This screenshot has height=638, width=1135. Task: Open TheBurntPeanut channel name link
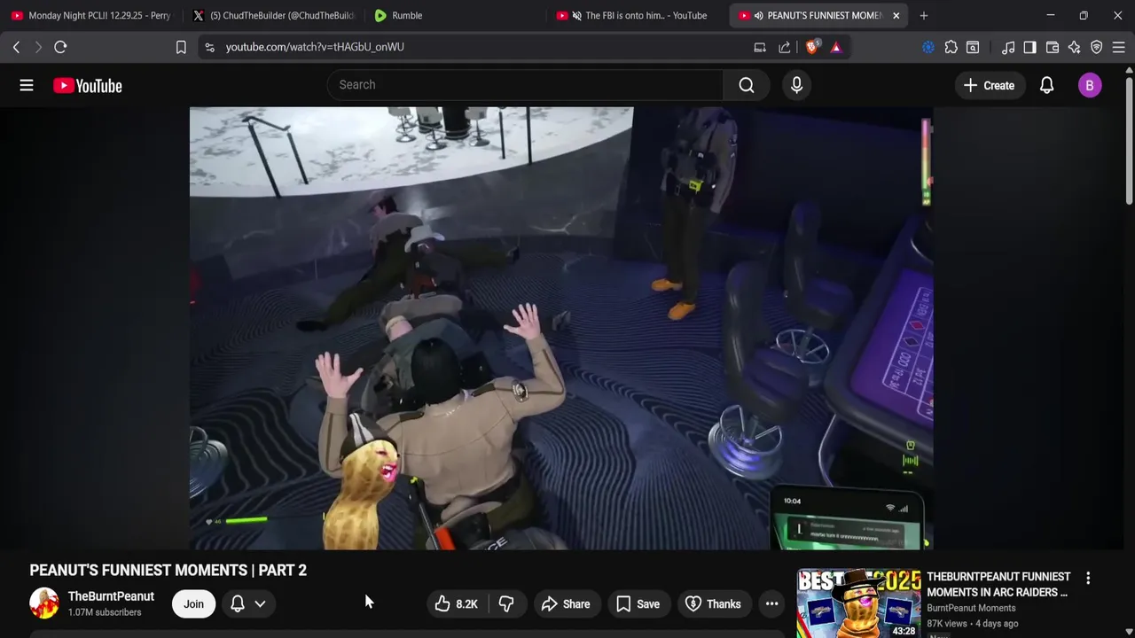(111, 596)
